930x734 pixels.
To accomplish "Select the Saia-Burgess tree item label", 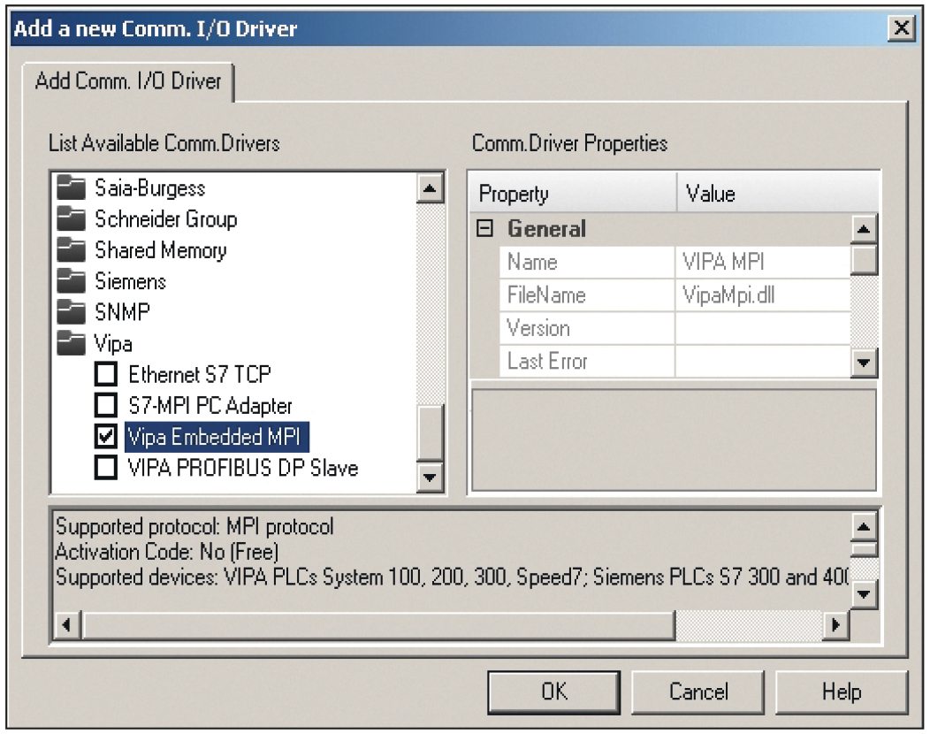I will tap(150, 188).
